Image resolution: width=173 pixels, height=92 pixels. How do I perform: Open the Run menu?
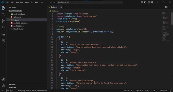(x=37, y=2)
